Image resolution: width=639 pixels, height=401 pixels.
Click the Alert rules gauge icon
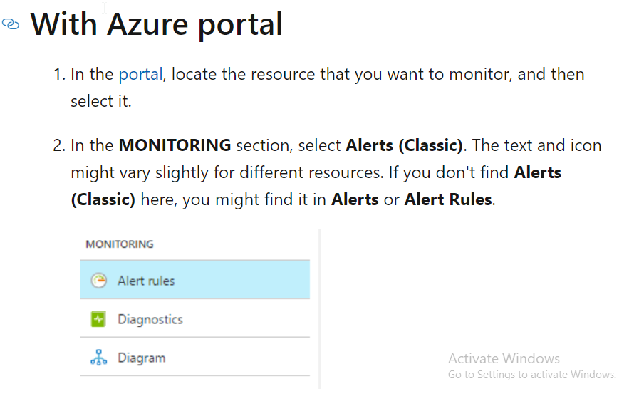coord(98,281)
